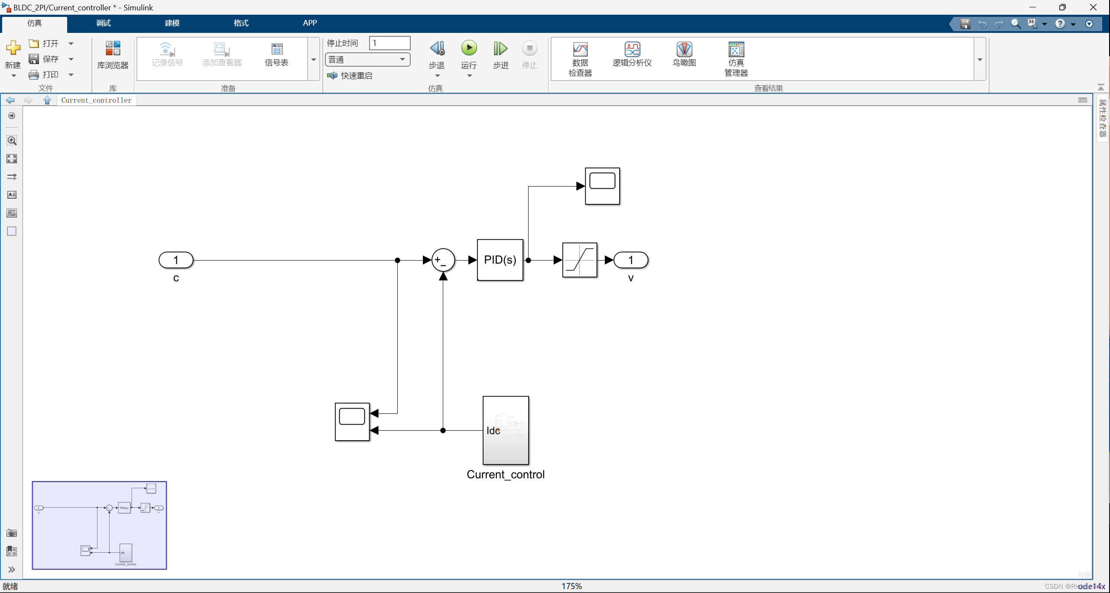Click the Stop Time input field

(x=389, y=43)
